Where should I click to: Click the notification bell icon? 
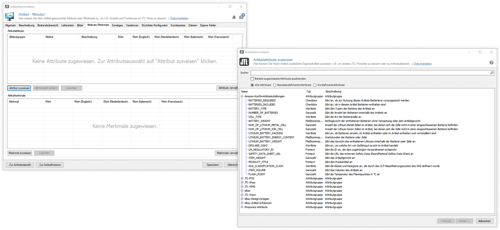click(x=234, y=17)
